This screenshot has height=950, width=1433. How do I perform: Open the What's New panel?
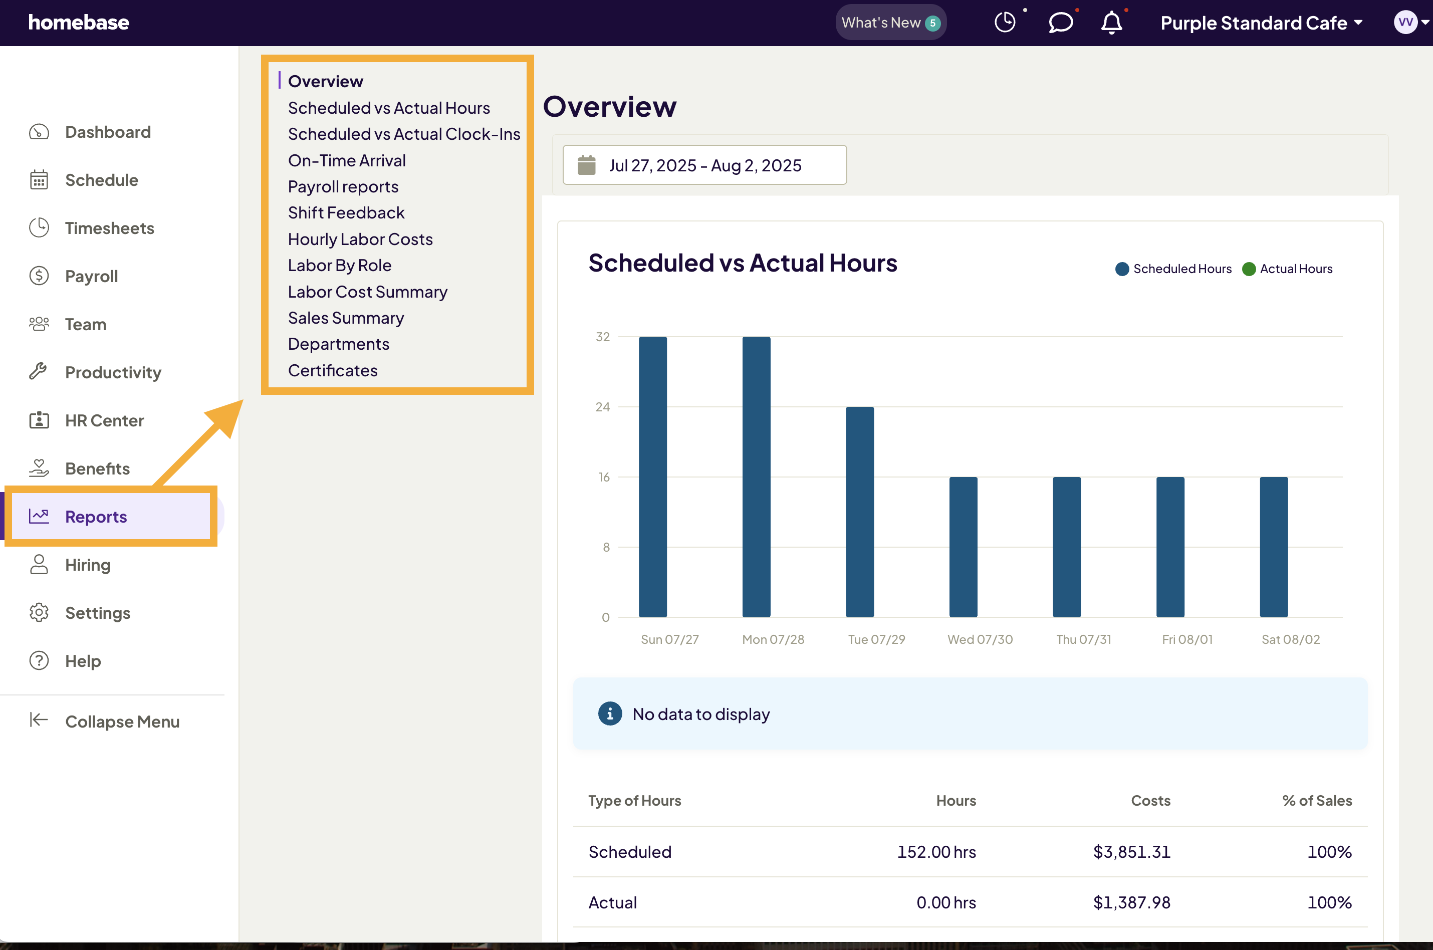(890, 22)
